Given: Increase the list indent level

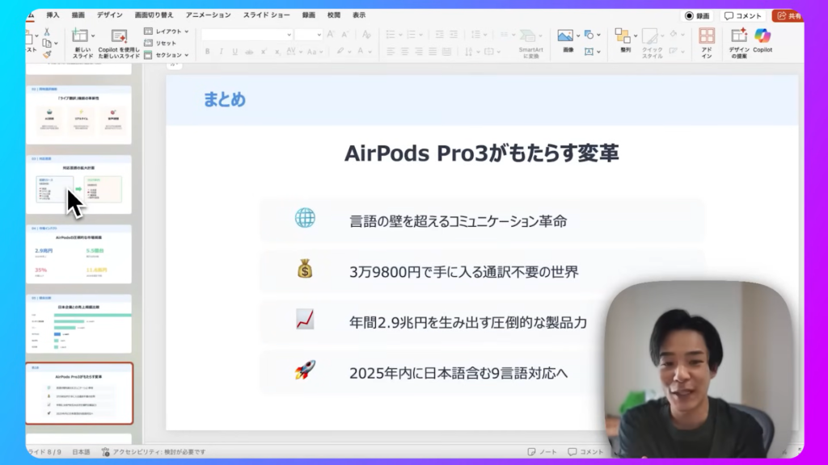Looking at the screenshot, I should (x=454, y=35).
